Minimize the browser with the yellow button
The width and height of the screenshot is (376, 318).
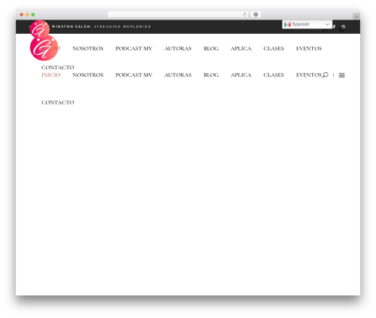[x=27, y=14]
